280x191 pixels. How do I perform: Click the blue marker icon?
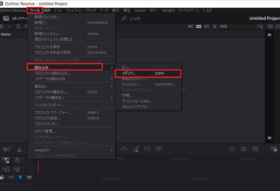(x=20, y=177)
